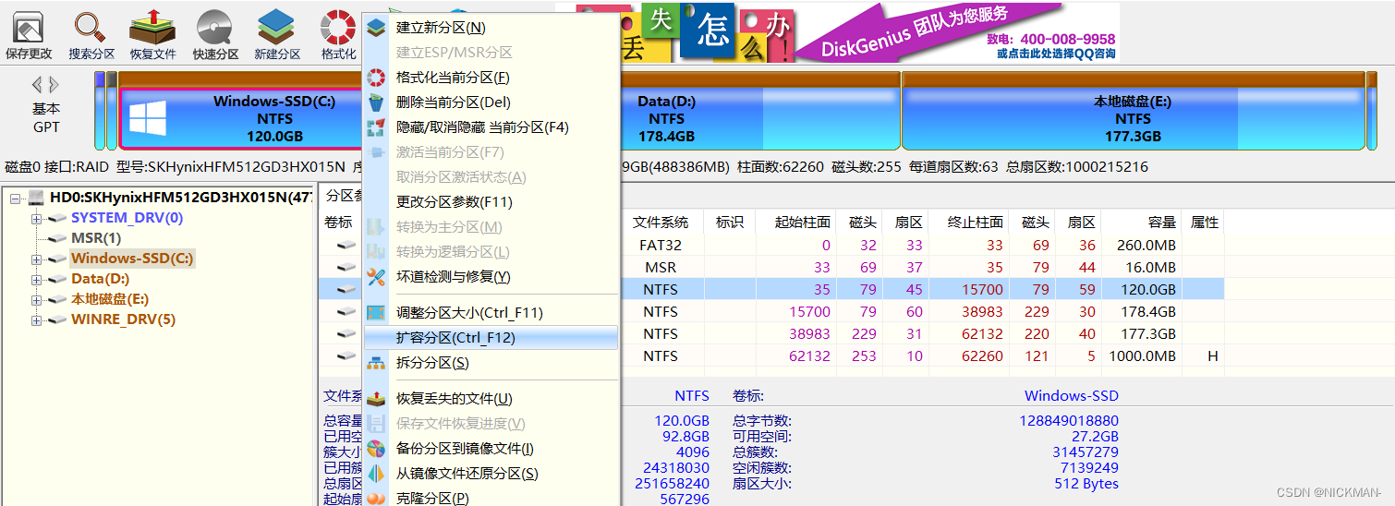The width and height of the screenshot is (1395, 506).
Task: Click the 文件系统 column header
Action: [661, 223]
